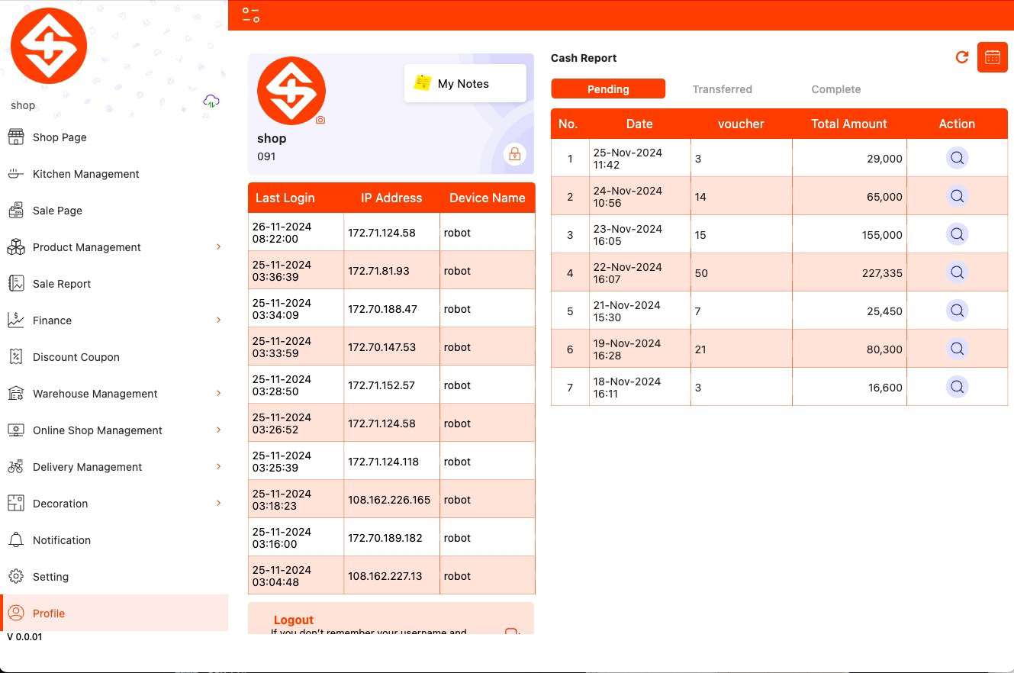Click the Kitchen Management pan icon
The image size is (1014, 673).
tap(16, 174)
